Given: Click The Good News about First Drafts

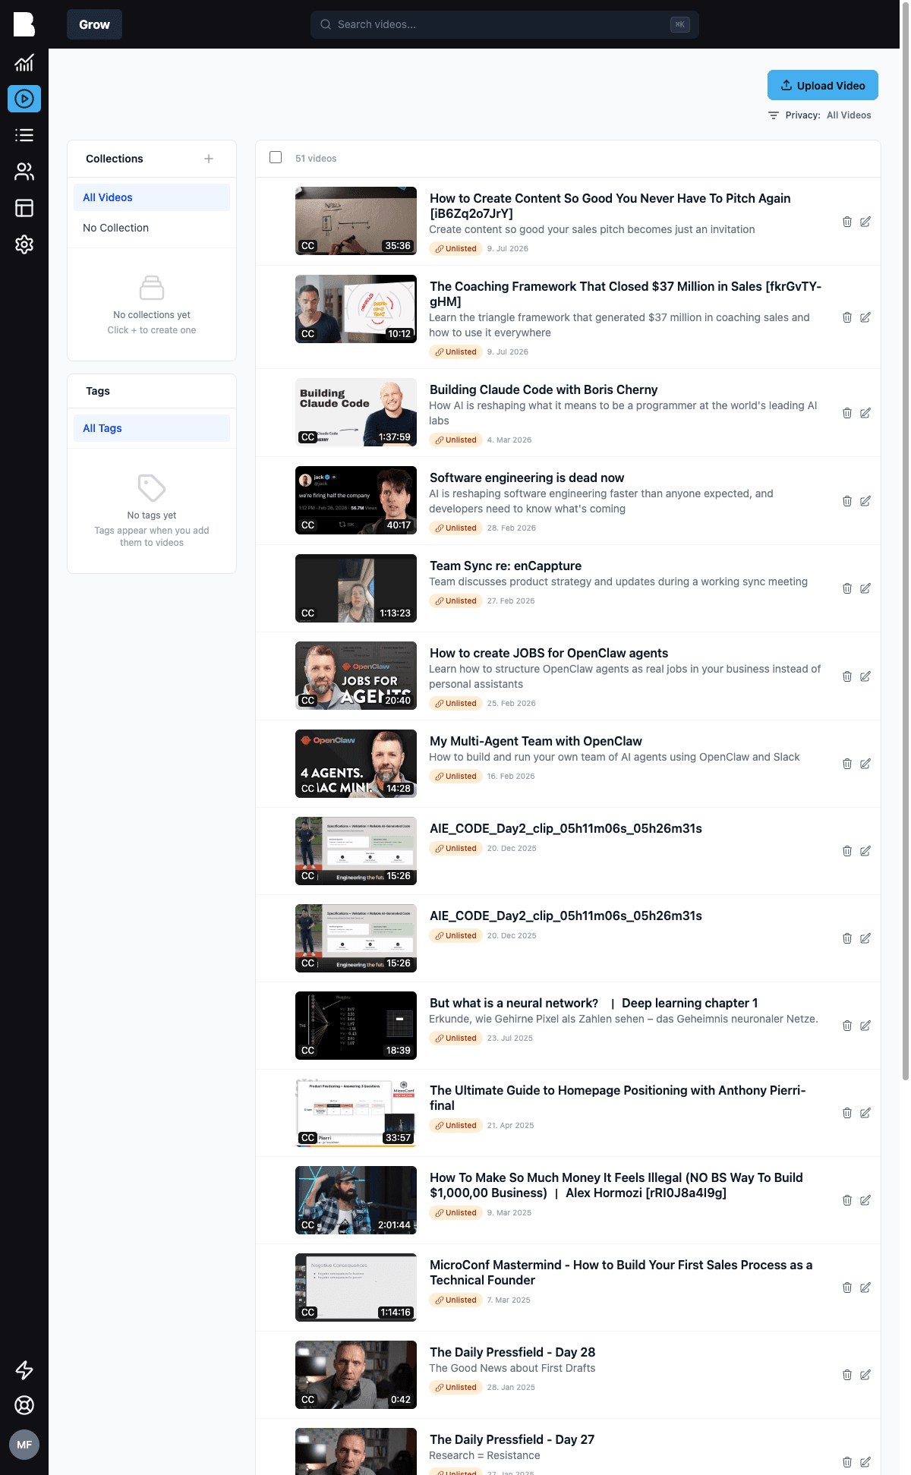Looking at the screenshot, I should [x=512, y=1368].
